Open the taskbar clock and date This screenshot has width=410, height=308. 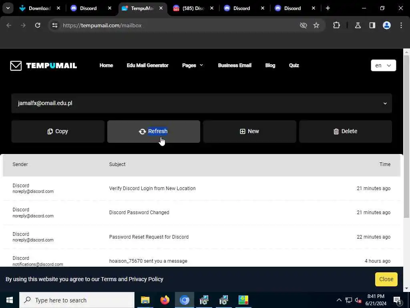coord(376,300)
